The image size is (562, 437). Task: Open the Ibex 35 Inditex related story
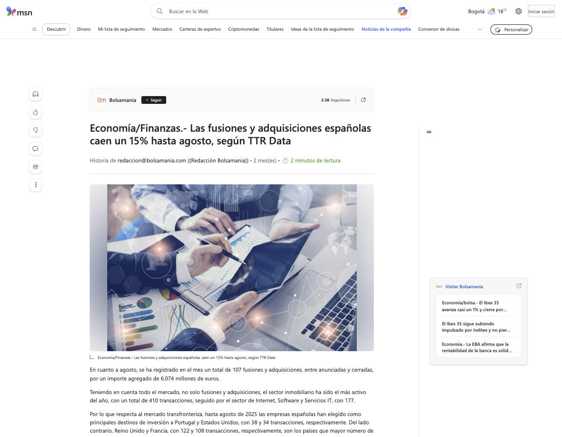476,327
